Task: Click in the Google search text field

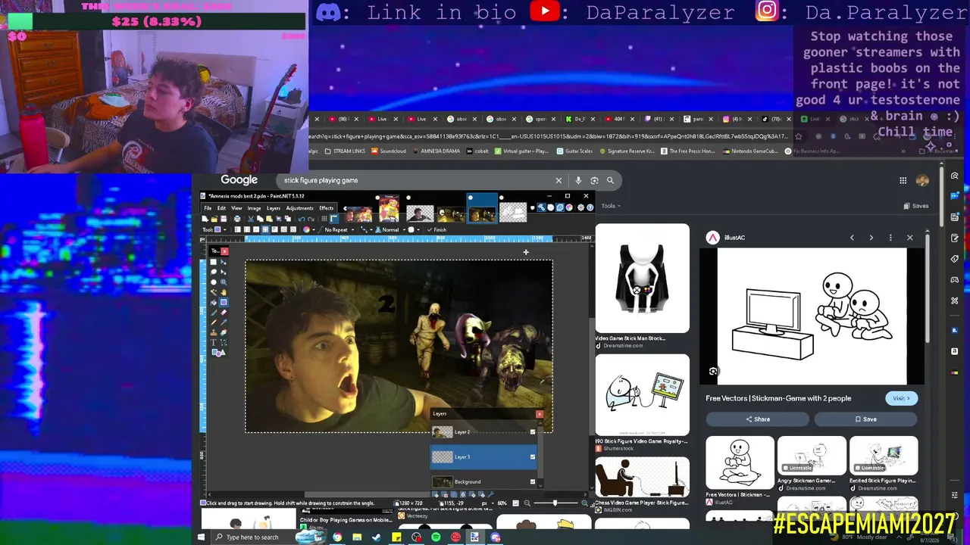Action: pos(417,180)
